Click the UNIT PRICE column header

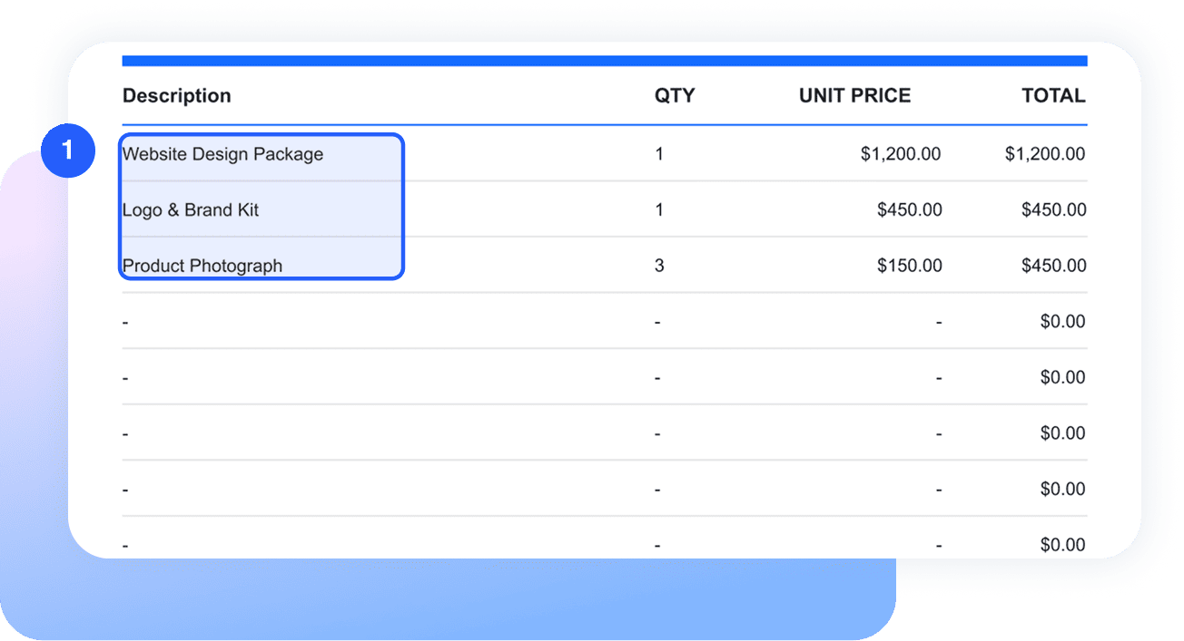pyautogui.click(x=854, y=95)
